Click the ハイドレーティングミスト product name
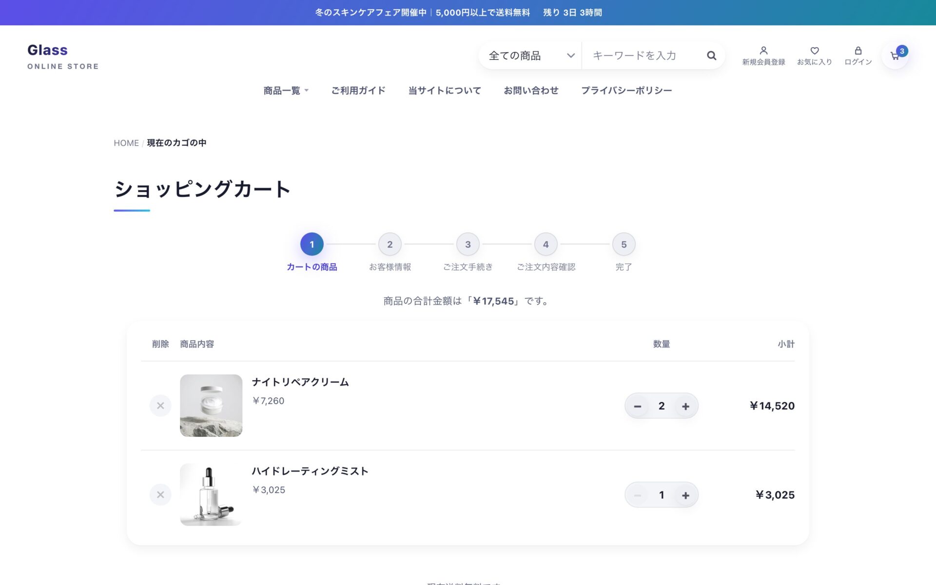936x585 pixels. pos(310,471)
